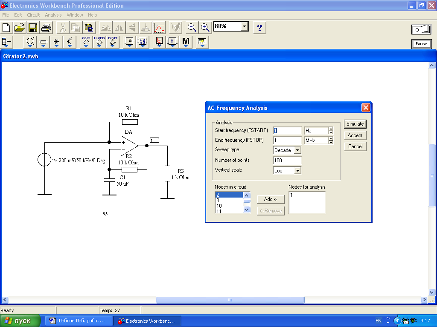The image size is (437, 327).
Task: Print circuit using printer icon
Action: [46, 28]
